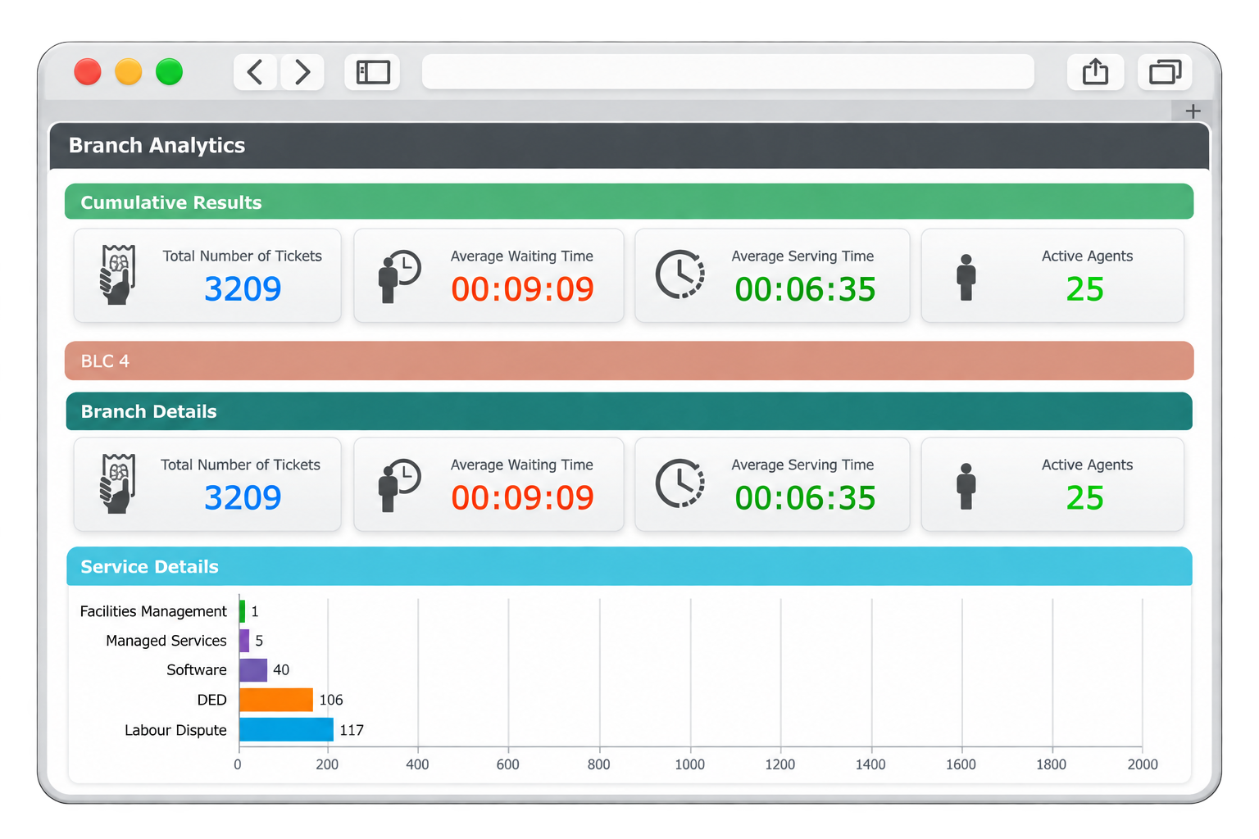Collapse the Service Details blue header
This screenshot has width=1259, height=839.
[x=629, y=566]
